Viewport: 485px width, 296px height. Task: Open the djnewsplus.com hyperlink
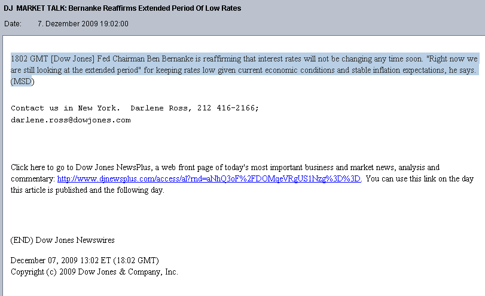point(209,179)
